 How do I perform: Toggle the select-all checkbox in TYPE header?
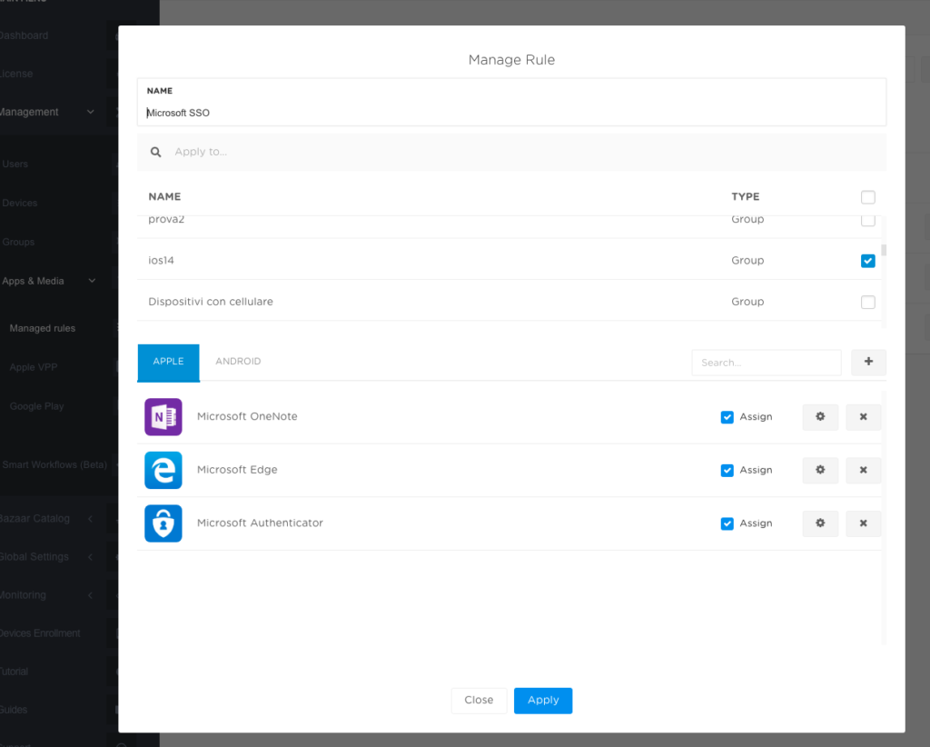[x=867, y=197]
